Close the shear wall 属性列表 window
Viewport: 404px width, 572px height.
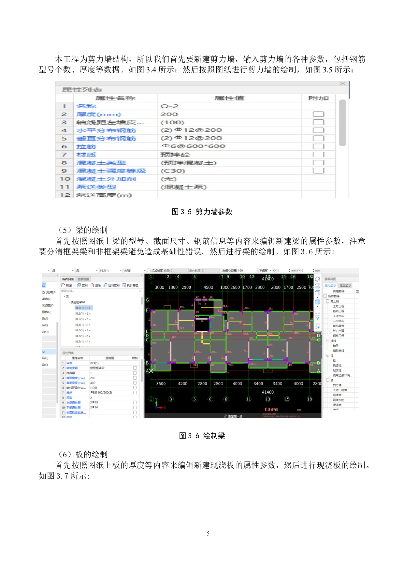coord(342,84)
